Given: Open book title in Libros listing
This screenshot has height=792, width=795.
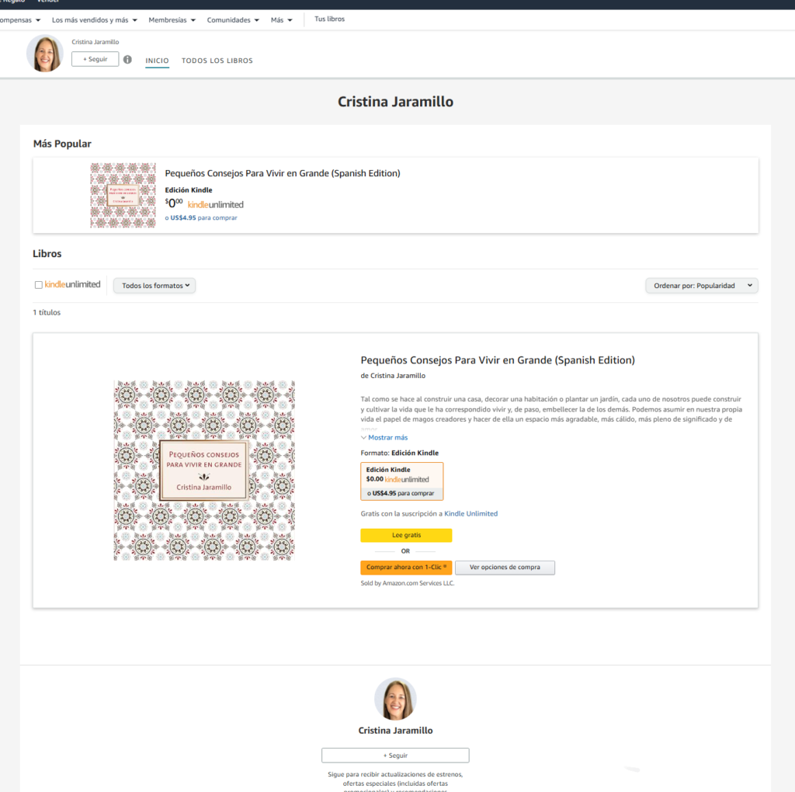Looking at the screenshot, I should point(498,360).
